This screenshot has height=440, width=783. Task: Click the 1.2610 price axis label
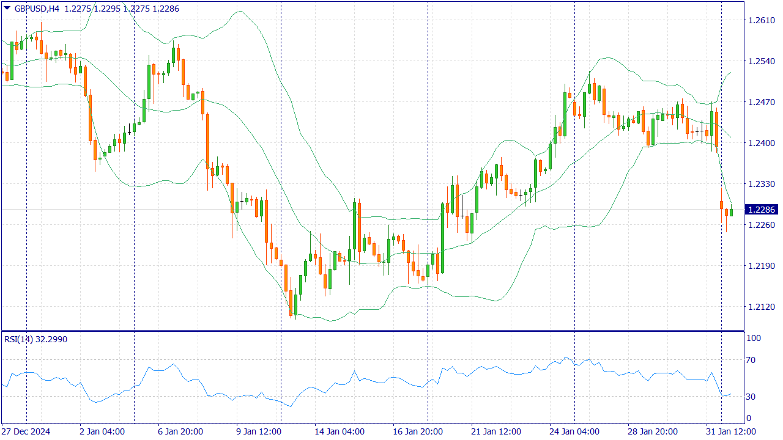coord(761,20)
